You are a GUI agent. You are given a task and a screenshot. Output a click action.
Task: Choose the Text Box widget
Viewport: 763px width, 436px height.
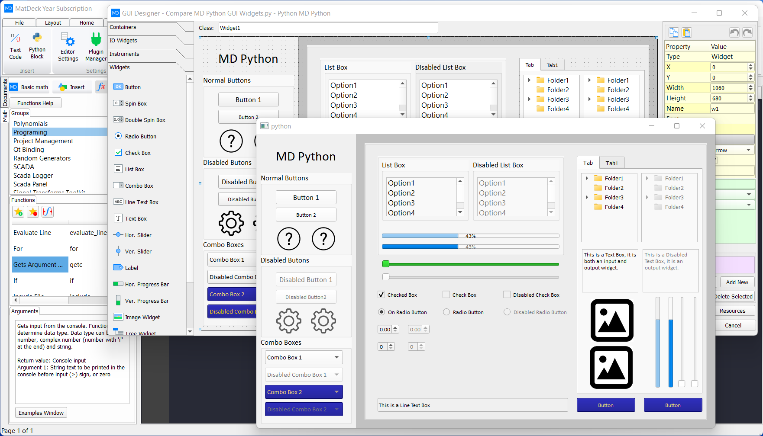130,218
